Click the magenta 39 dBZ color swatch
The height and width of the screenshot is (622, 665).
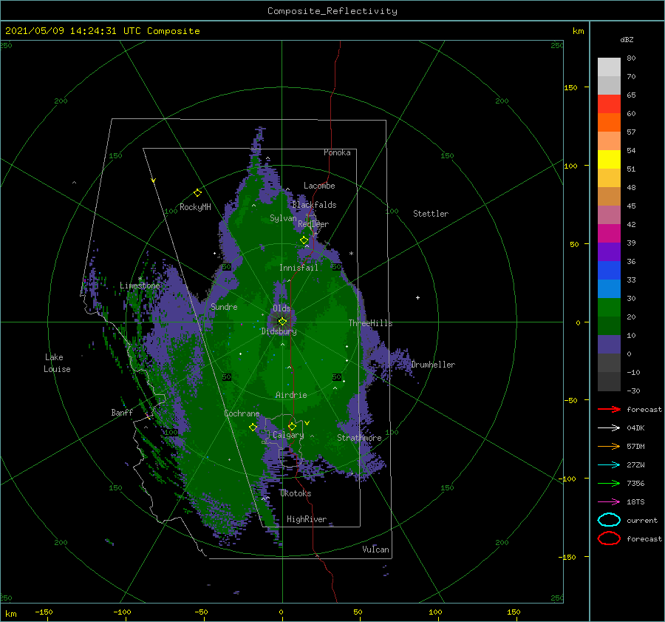[x=609, y=234]
